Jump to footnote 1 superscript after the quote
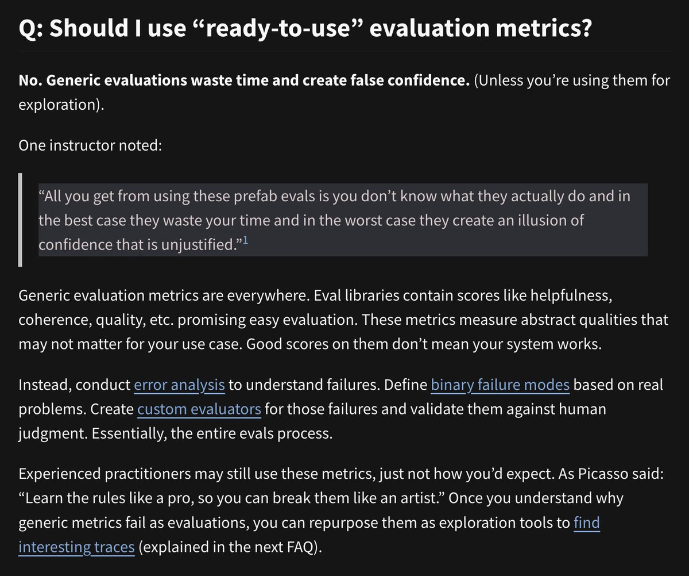The width and height of the screenshot is (689, 576). pos(245,241)
